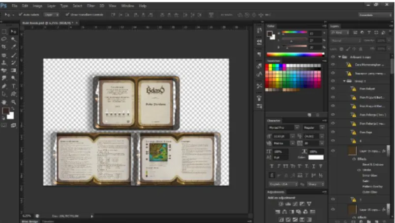Viewport: 395px width, 223px height.
Task: Click the Character panel tab
Action: coord(274,121)
